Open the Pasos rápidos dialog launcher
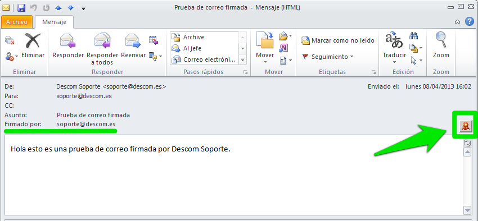The height and width of the screenshot is (221, 478). [245, 72]
